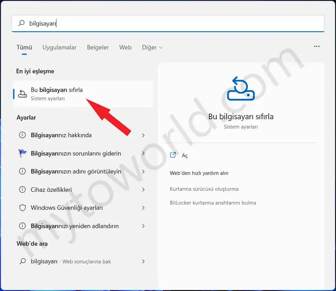Switch to the Uygulamalar tab
This screenshot has height=291, width=336.
point(59,47)
